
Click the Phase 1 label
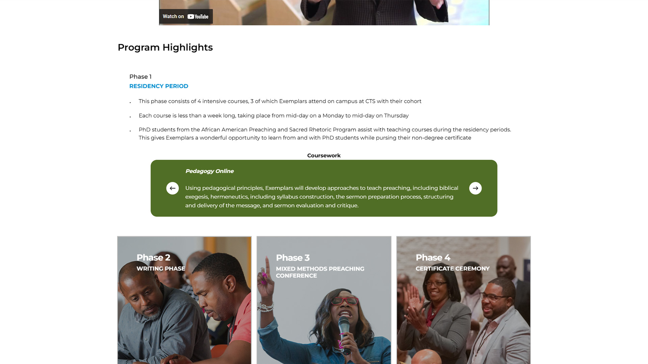click(140, 77)
